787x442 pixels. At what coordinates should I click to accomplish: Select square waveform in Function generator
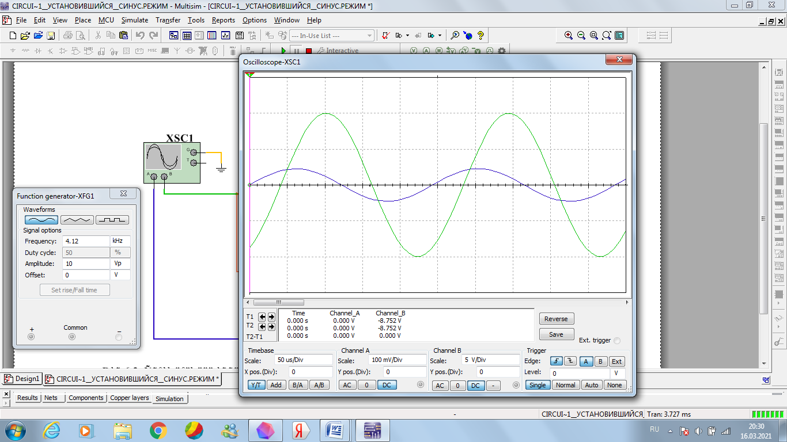(x=112, y=220)
